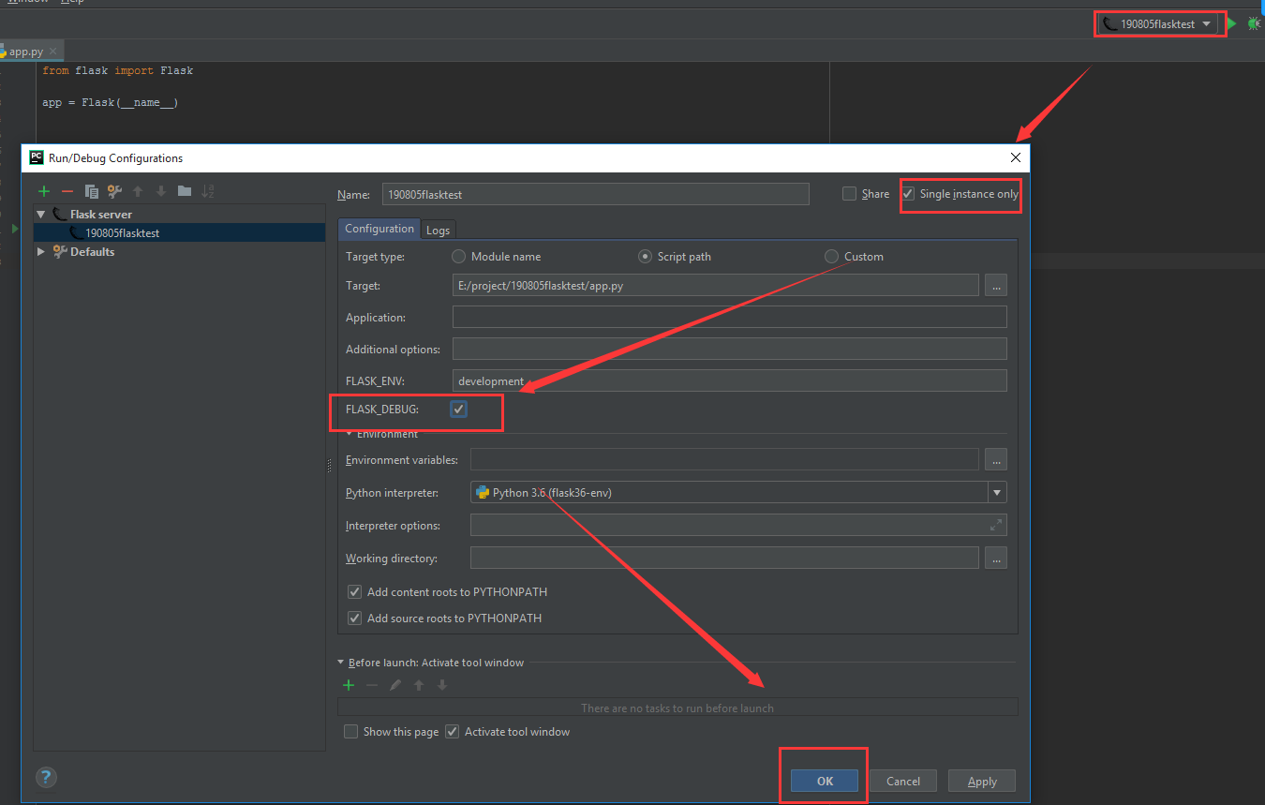
Task: Move configuration down arrow in left toolbar
Action: [161, 191]
